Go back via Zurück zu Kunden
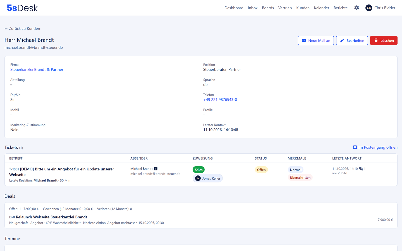Image resolution: width=402 pixels, height=251 pixels. (x=22, y=28)
